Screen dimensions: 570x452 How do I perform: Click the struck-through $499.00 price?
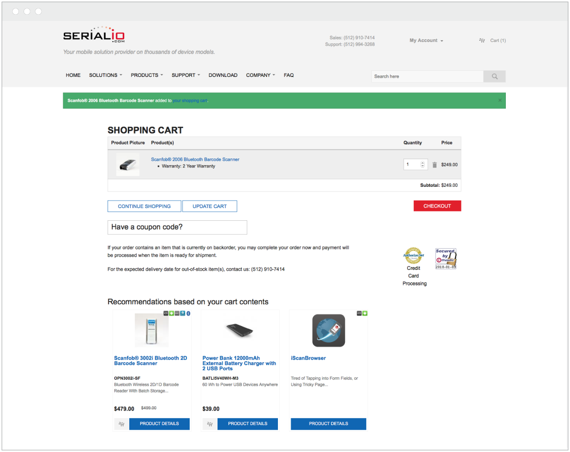click(x=149, y=408)
